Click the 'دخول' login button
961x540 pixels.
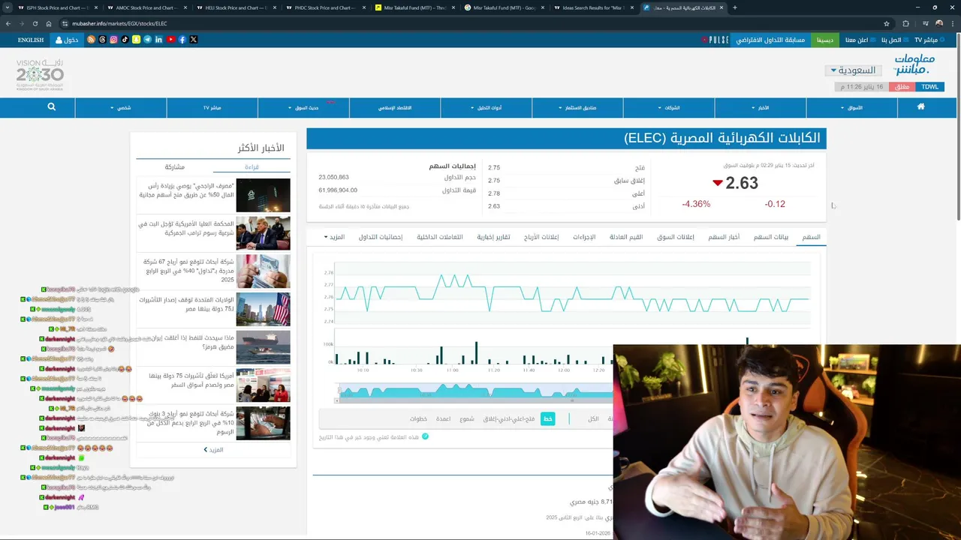click(x=66, y=40)
